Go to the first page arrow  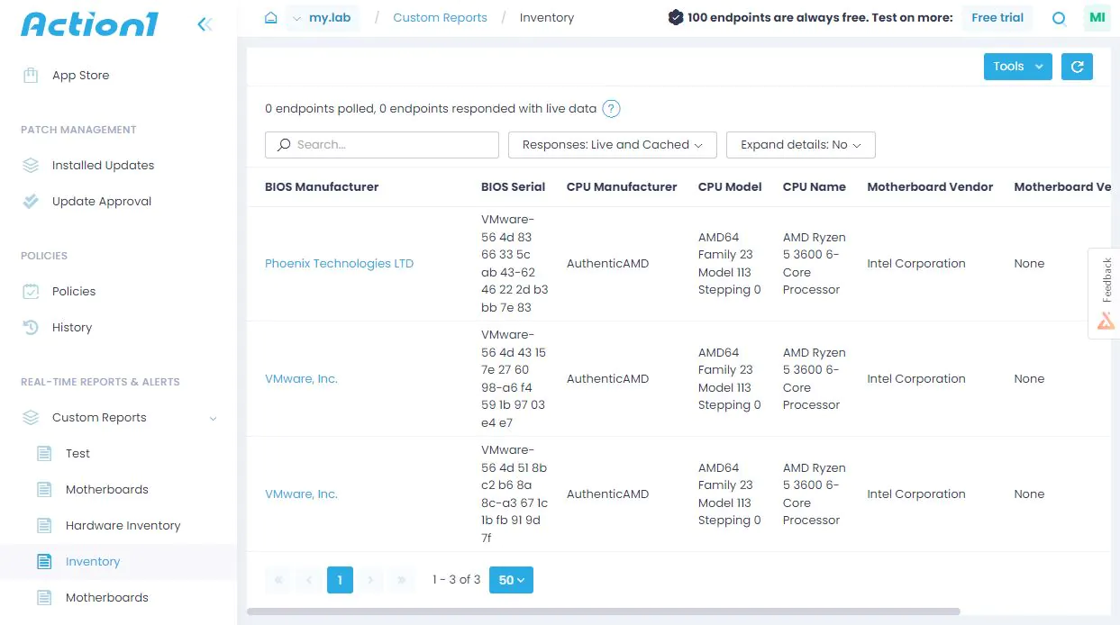pyautogui.click(x=278, y=580)
